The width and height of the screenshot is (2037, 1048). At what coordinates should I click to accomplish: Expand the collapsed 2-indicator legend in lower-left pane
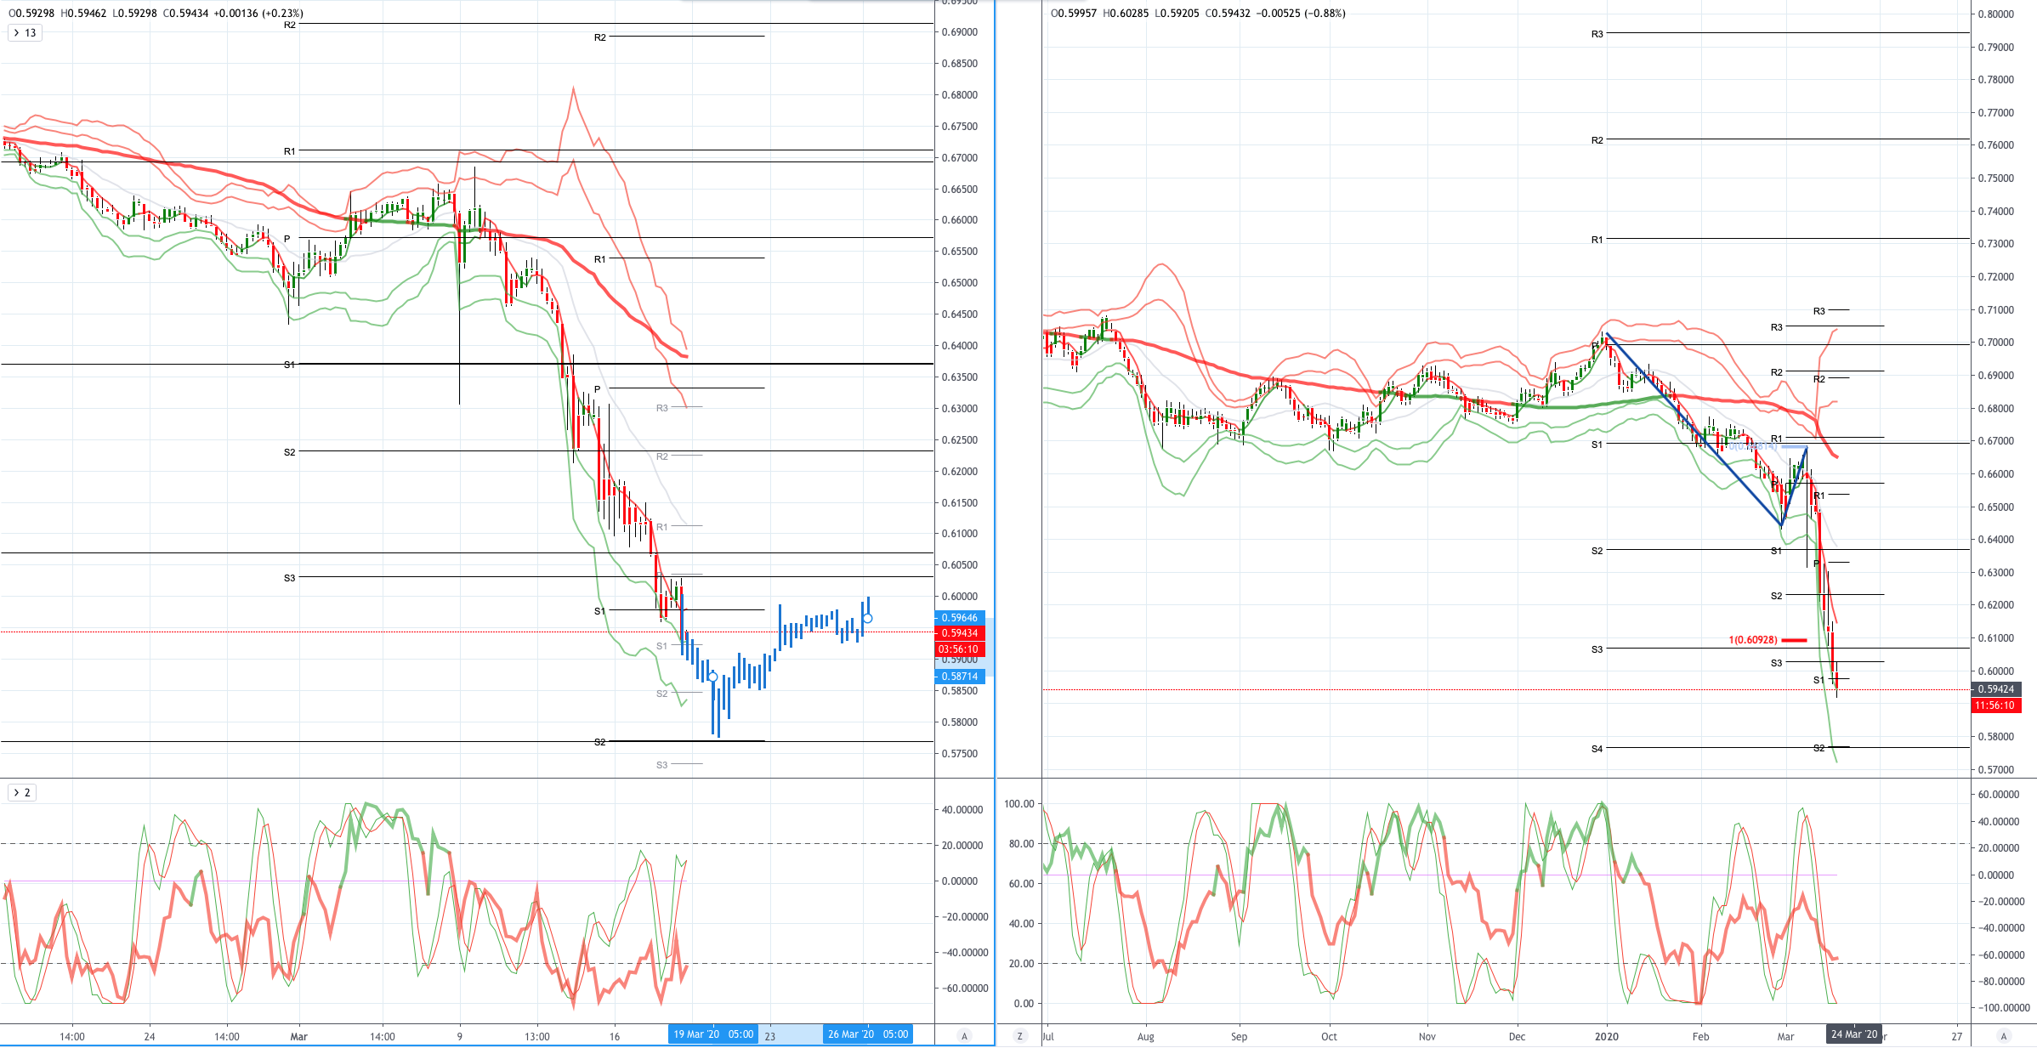21,793
